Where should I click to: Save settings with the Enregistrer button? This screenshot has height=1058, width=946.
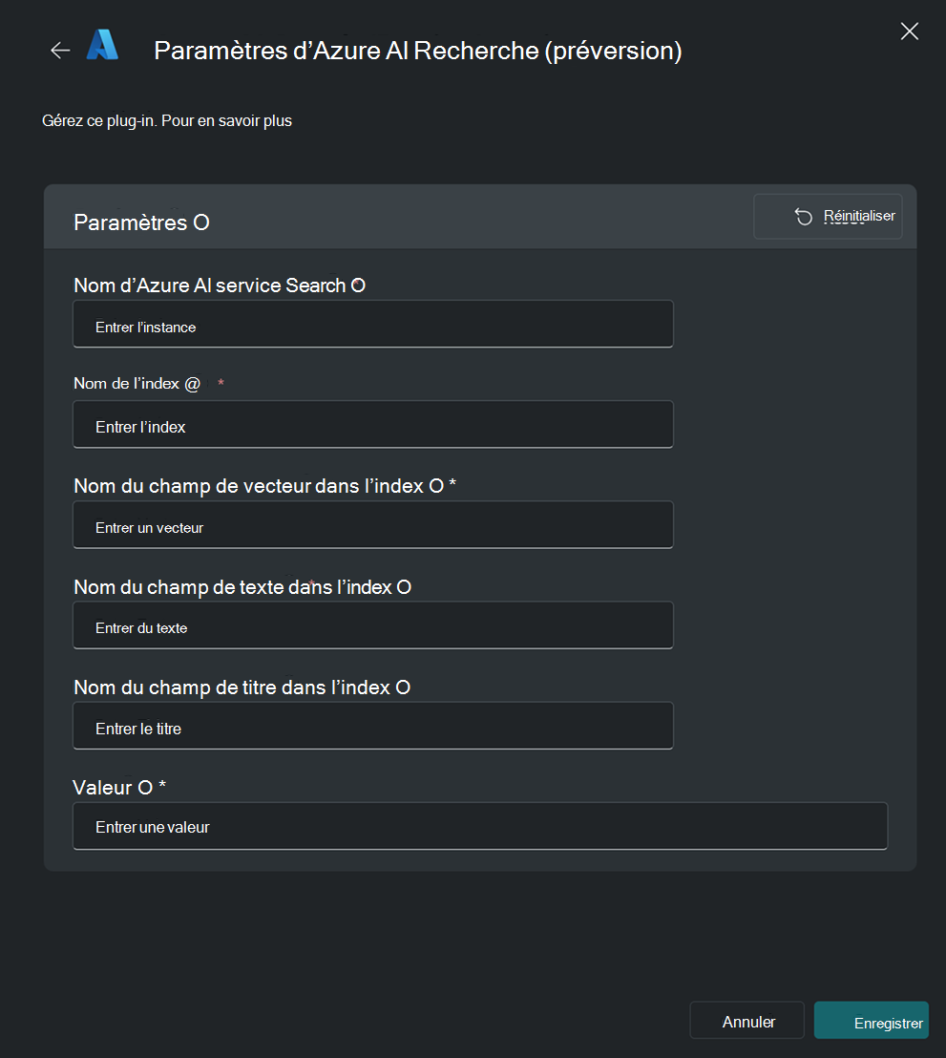pos(871,1021)
